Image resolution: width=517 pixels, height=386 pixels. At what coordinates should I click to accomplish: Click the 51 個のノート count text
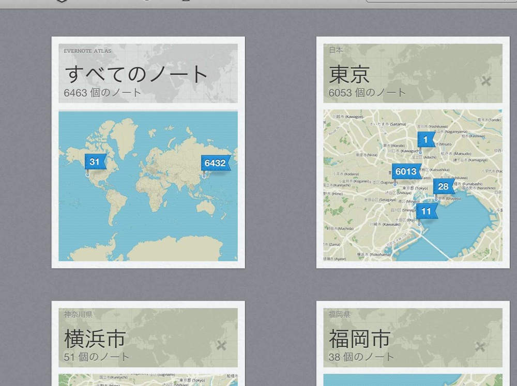(96, 357)
